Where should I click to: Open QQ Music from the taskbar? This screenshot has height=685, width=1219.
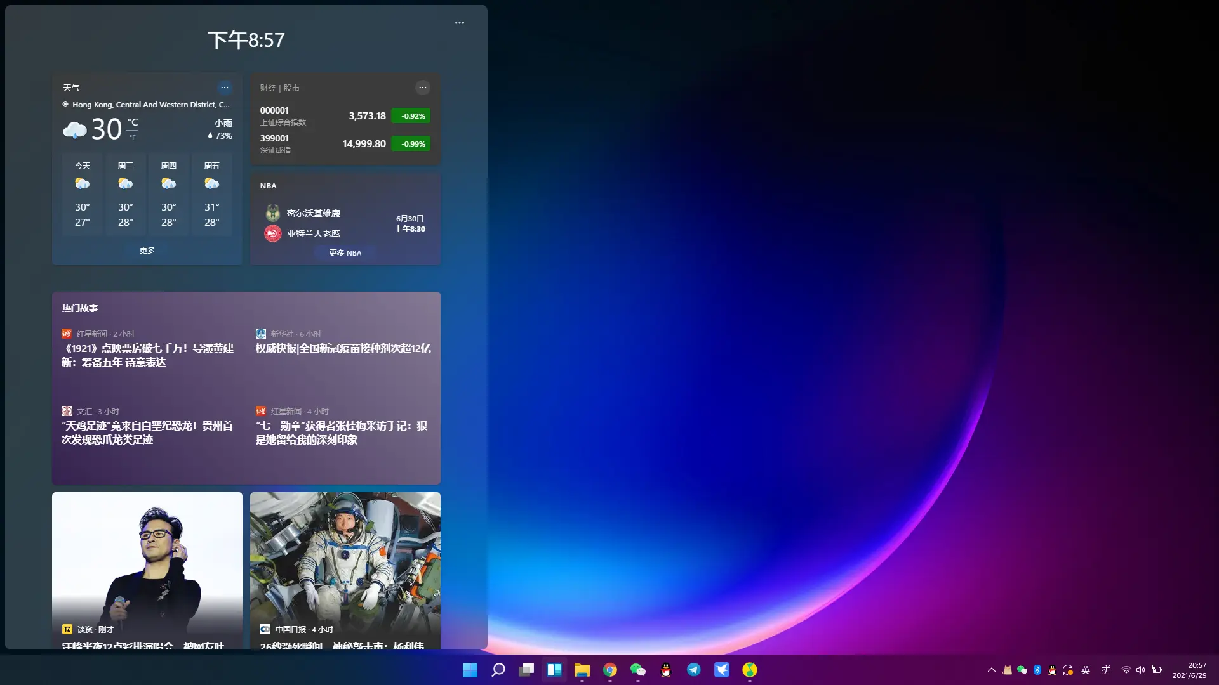point(750,670)
